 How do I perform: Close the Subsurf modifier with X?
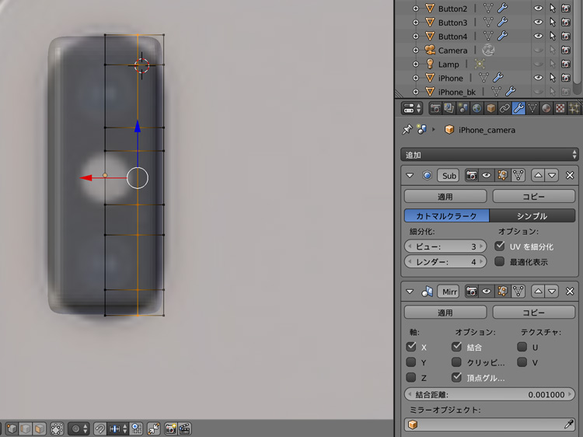click(x=570, y=176)
